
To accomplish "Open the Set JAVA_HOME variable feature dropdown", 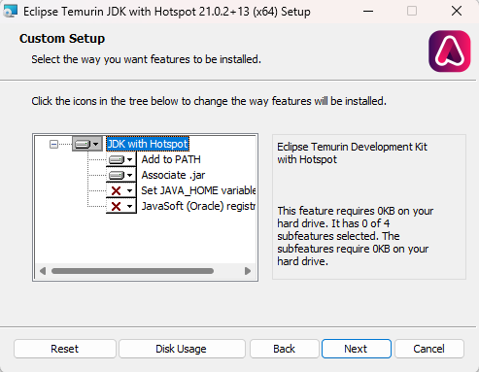I will 120,190.
